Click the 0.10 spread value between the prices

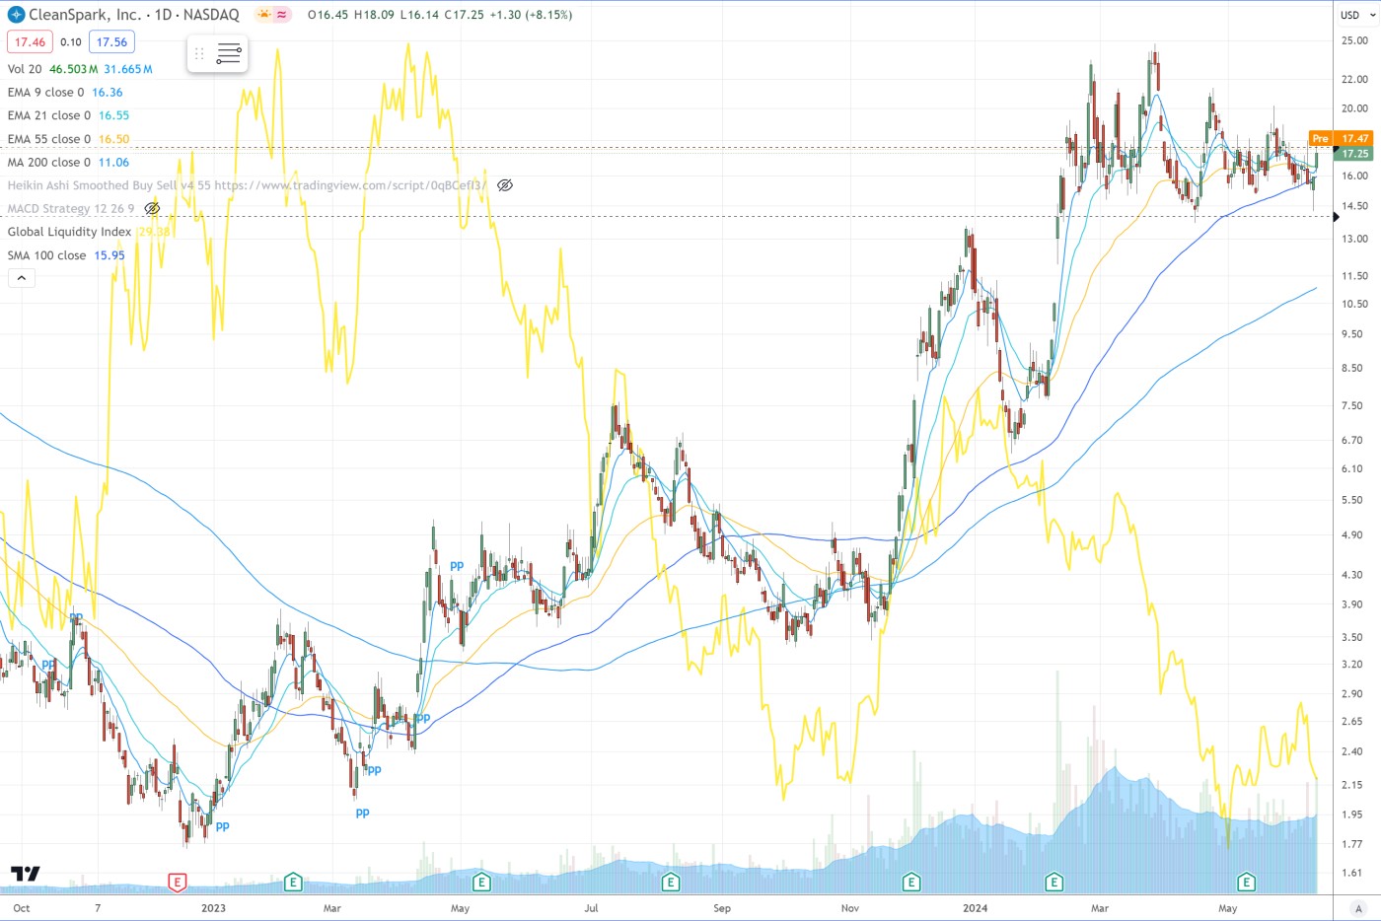pyautogui.click(x=70, y=42)
